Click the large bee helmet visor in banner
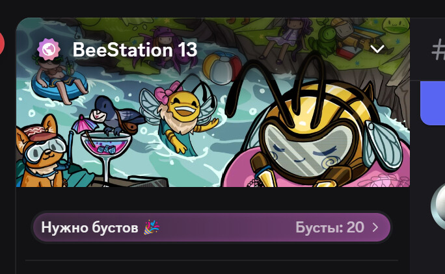The width and height of the screenshot is (445, 274). click(308, 150)
